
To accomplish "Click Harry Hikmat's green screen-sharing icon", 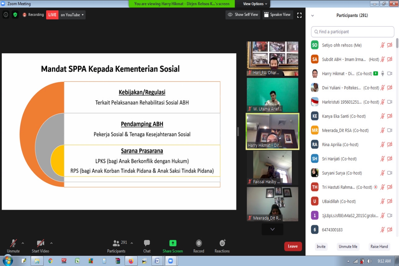I will pyautogui.click(x=376, y=74).
